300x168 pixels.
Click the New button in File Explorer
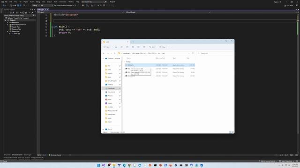click(107, 47)
